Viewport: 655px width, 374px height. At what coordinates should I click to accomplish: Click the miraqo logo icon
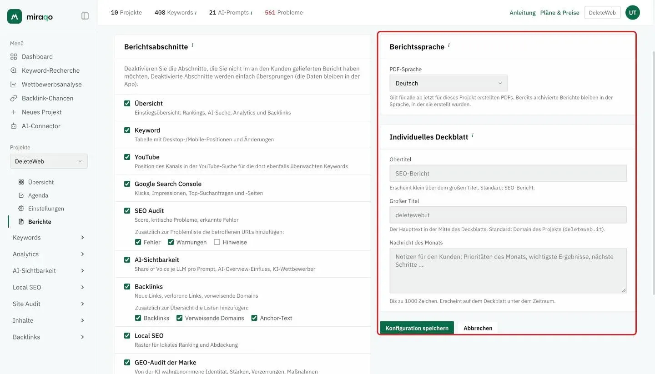pos(15,16)
